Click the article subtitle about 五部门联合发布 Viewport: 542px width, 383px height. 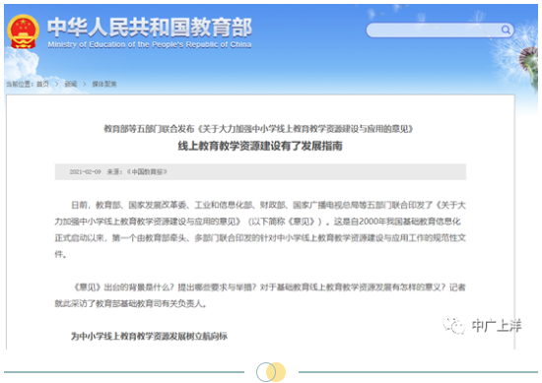[x=258, y=129]
